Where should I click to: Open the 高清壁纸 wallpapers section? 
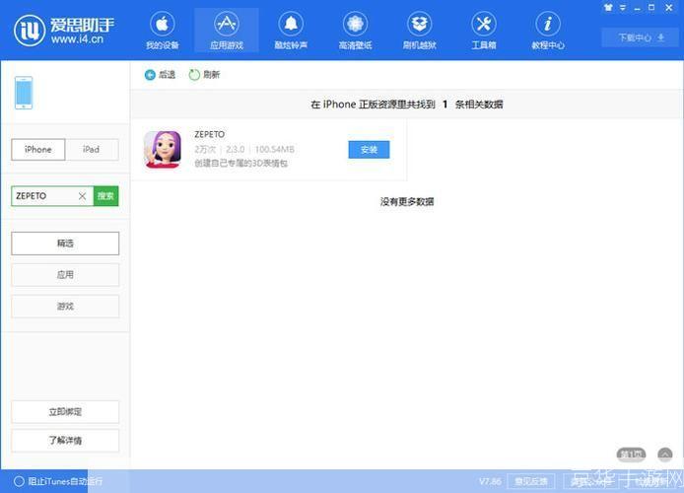coord(355,31)
